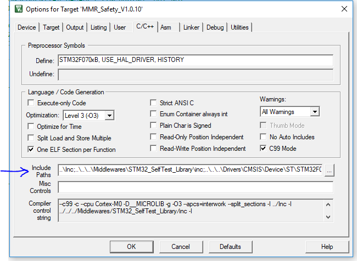Open the Optimization level dropdown
This screenshot has width=357, height=261.
click(109, 116)
